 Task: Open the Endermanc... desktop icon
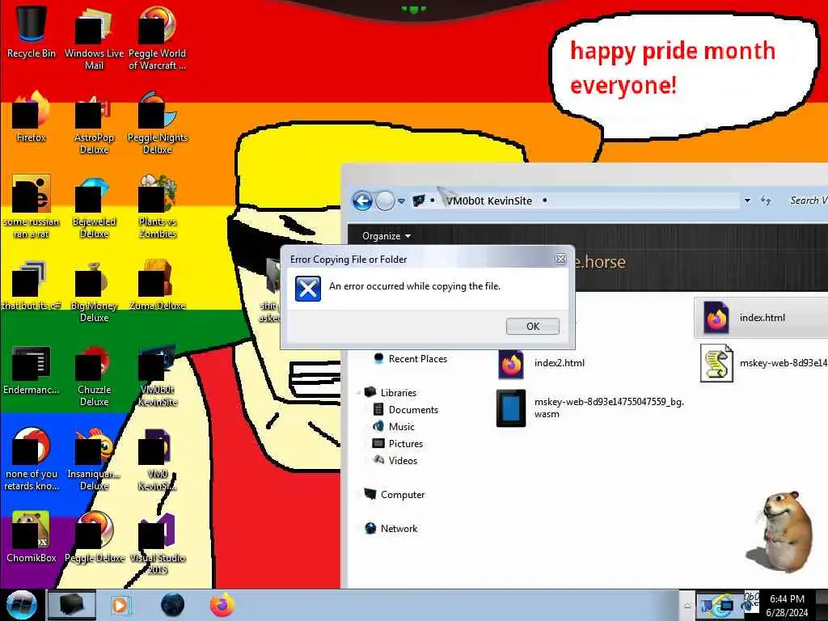click(x=32, y=370)
